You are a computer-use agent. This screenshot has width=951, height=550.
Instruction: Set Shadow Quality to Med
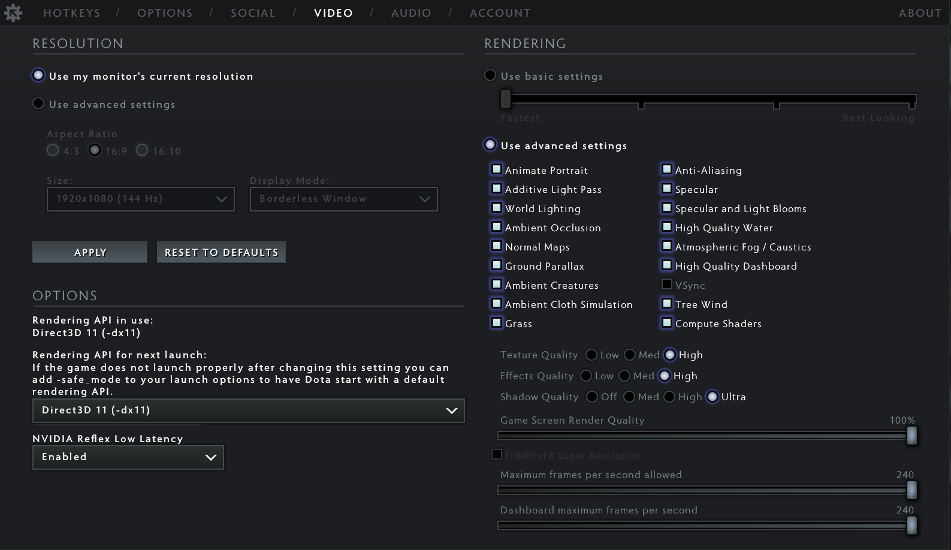[x=629, y=397]
